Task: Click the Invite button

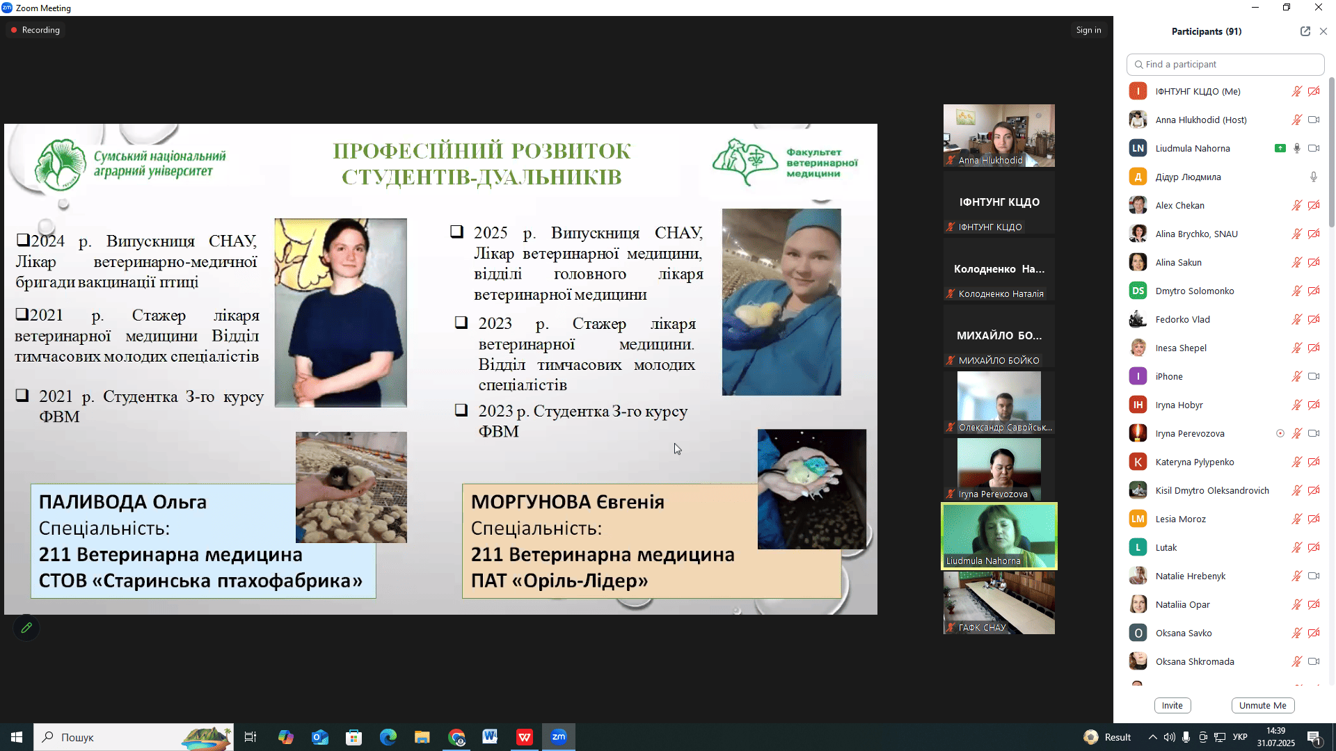Action: click(1172, 705)
